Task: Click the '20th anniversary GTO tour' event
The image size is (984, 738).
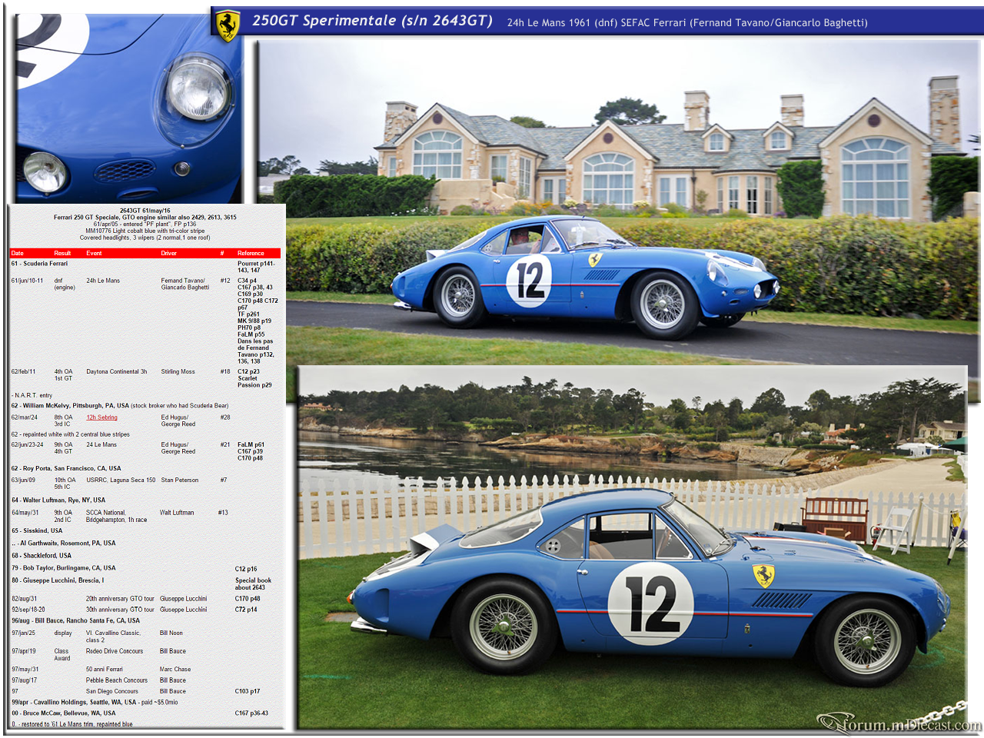Action: point(120,598)
